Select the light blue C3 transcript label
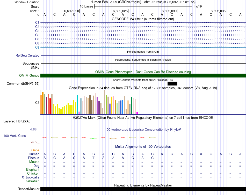The height and width of the screenshot is (195, 246). tap(37, 47)
